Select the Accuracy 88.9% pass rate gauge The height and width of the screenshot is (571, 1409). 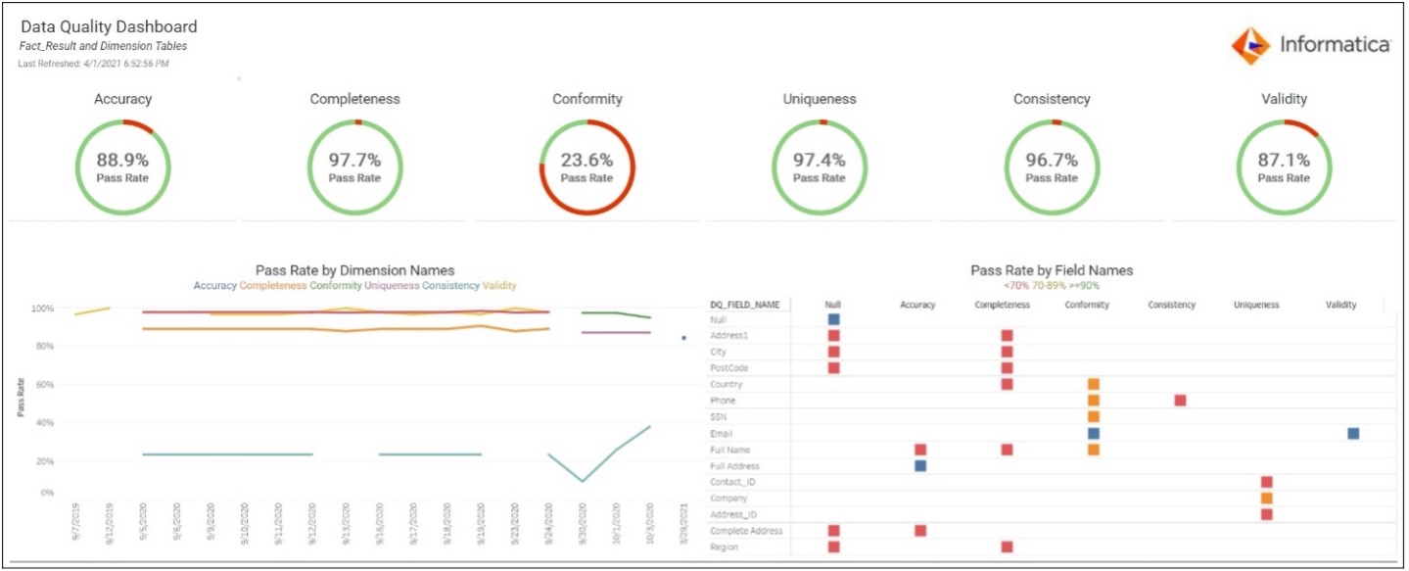click(123, 167)
